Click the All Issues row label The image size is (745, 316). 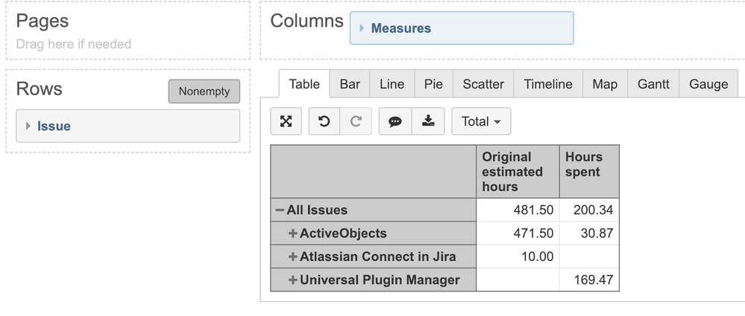coord(317,210)
